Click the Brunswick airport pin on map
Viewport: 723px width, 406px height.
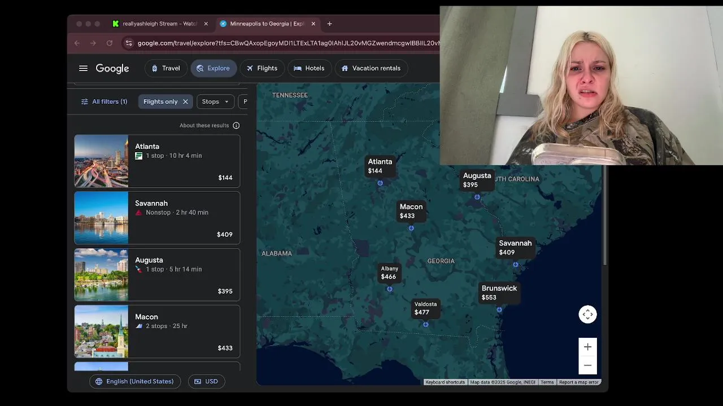499,310
